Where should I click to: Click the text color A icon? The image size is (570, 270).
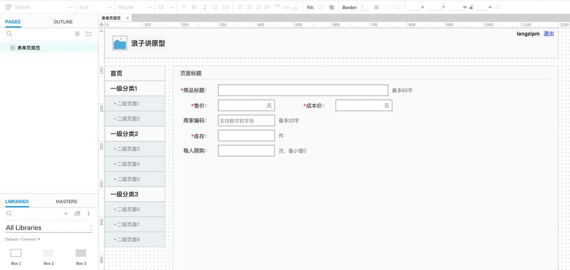click(x=184, y=7)
